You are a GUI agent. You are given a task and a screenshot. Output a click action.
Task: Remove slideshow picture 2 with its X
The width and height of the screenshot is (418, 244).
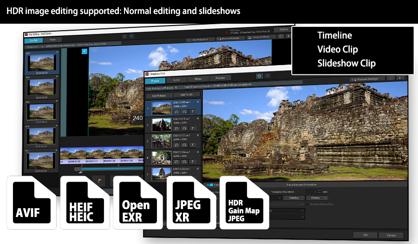pos(198,119)
